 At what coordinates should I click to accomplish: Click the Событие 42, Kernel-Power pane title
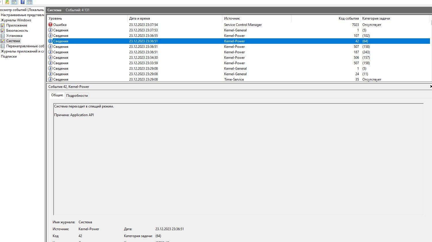tap(69, 87)
